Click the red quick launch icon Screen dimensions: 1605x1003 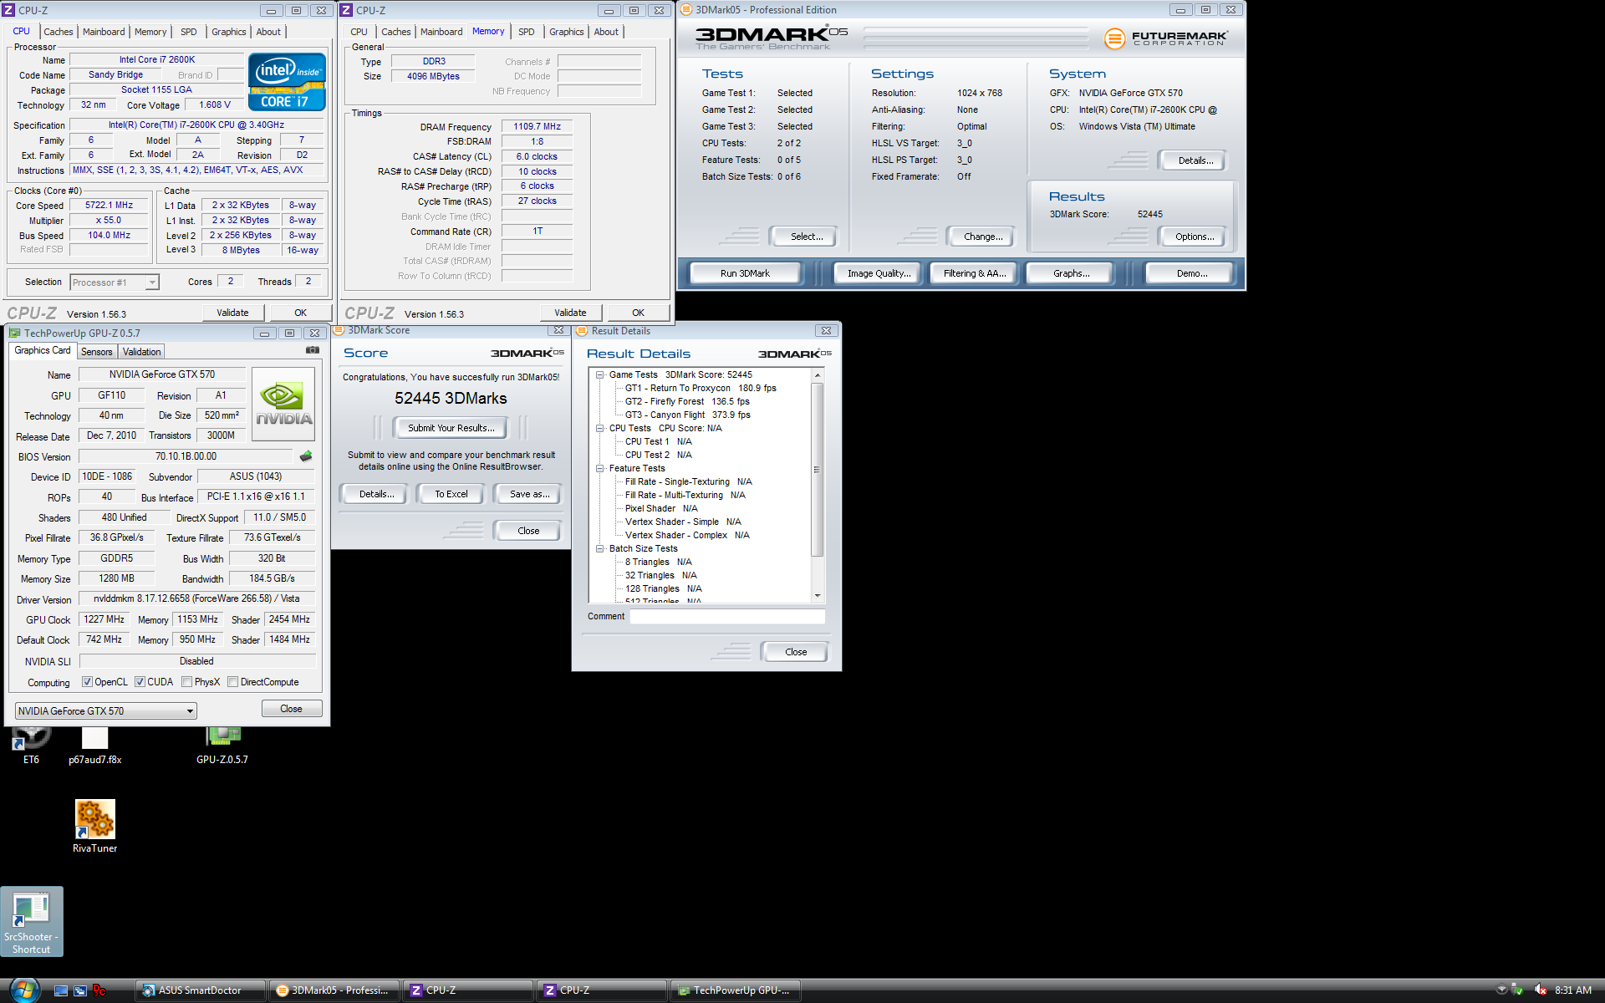(99, 990)
